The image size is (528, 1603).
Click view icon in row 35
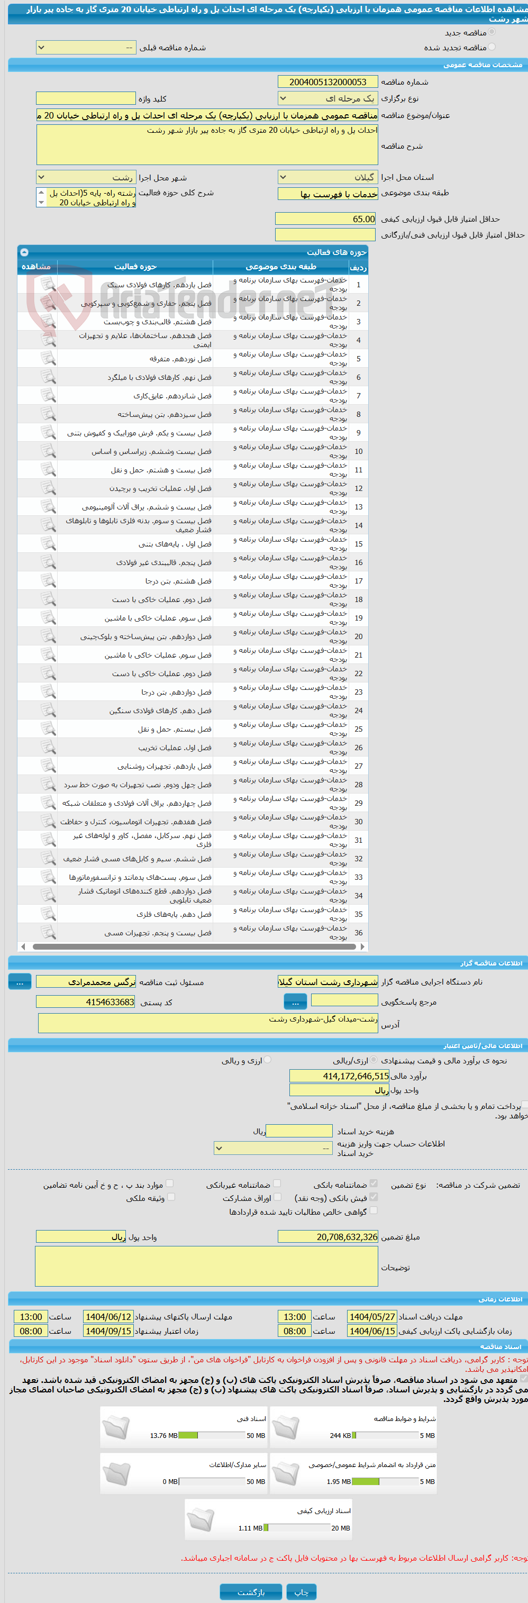tap(48, 914)
